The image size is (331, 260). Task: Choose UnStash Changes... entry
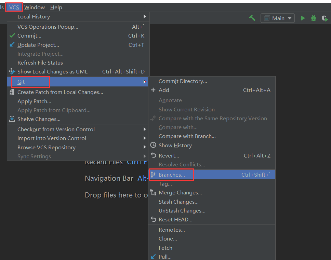pyautogui.click(x=212, y=211)
